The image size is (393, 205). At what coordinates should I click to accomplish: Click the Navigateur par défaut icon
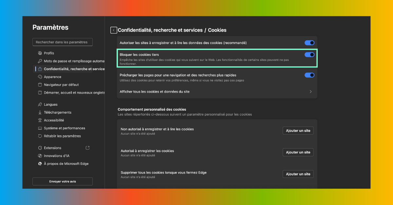[x=40, y=85]
